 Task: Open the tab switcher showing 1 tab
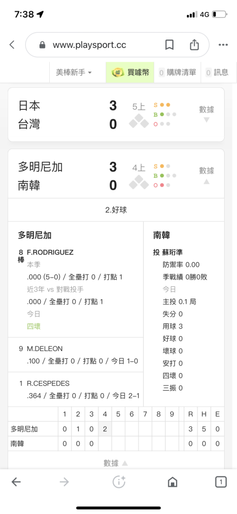point(221,482)
